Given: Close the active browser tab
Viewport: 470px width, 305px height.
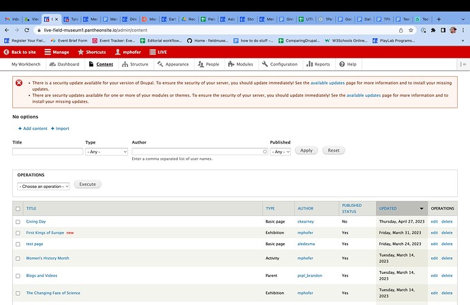Looking at the screenshot, I should 57,19.
